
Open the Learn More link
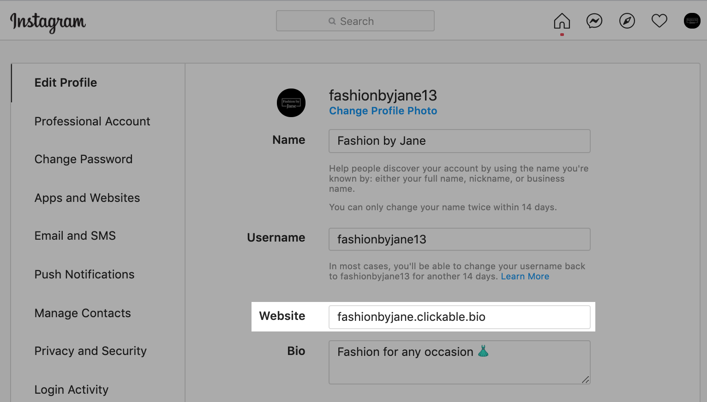[525, 276]
